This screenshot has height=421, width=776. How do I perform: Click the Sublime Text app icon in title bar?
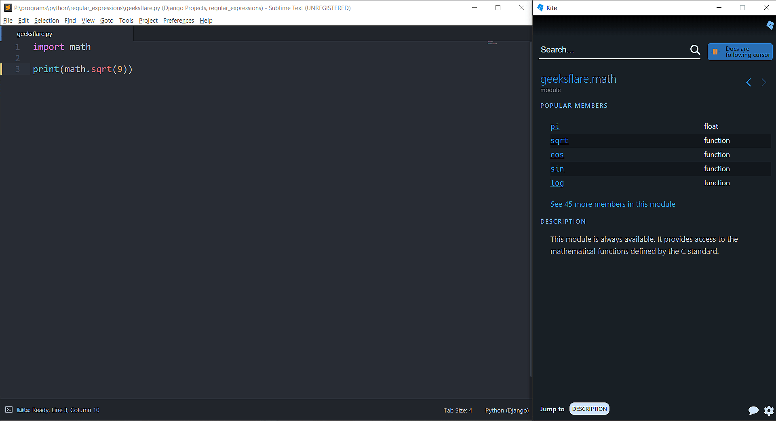[8, 8]
